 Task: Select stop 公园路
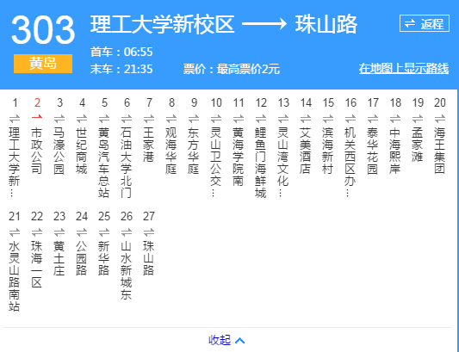(x=81, y=258)
